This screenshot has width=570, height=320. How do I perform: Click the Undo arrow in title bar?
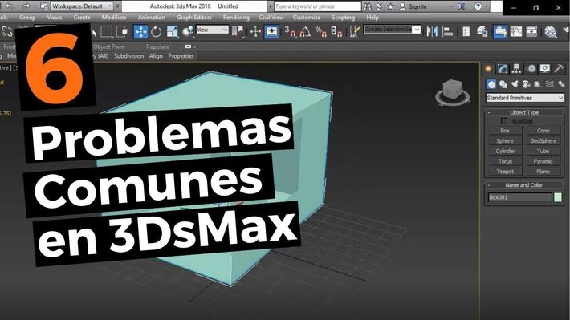[x=9, y=6]
